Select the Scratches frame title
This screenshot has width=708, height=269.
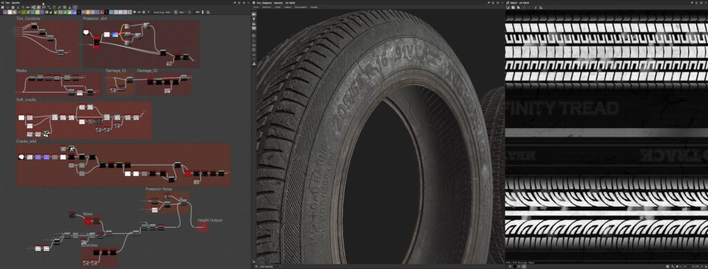(89, 245)
